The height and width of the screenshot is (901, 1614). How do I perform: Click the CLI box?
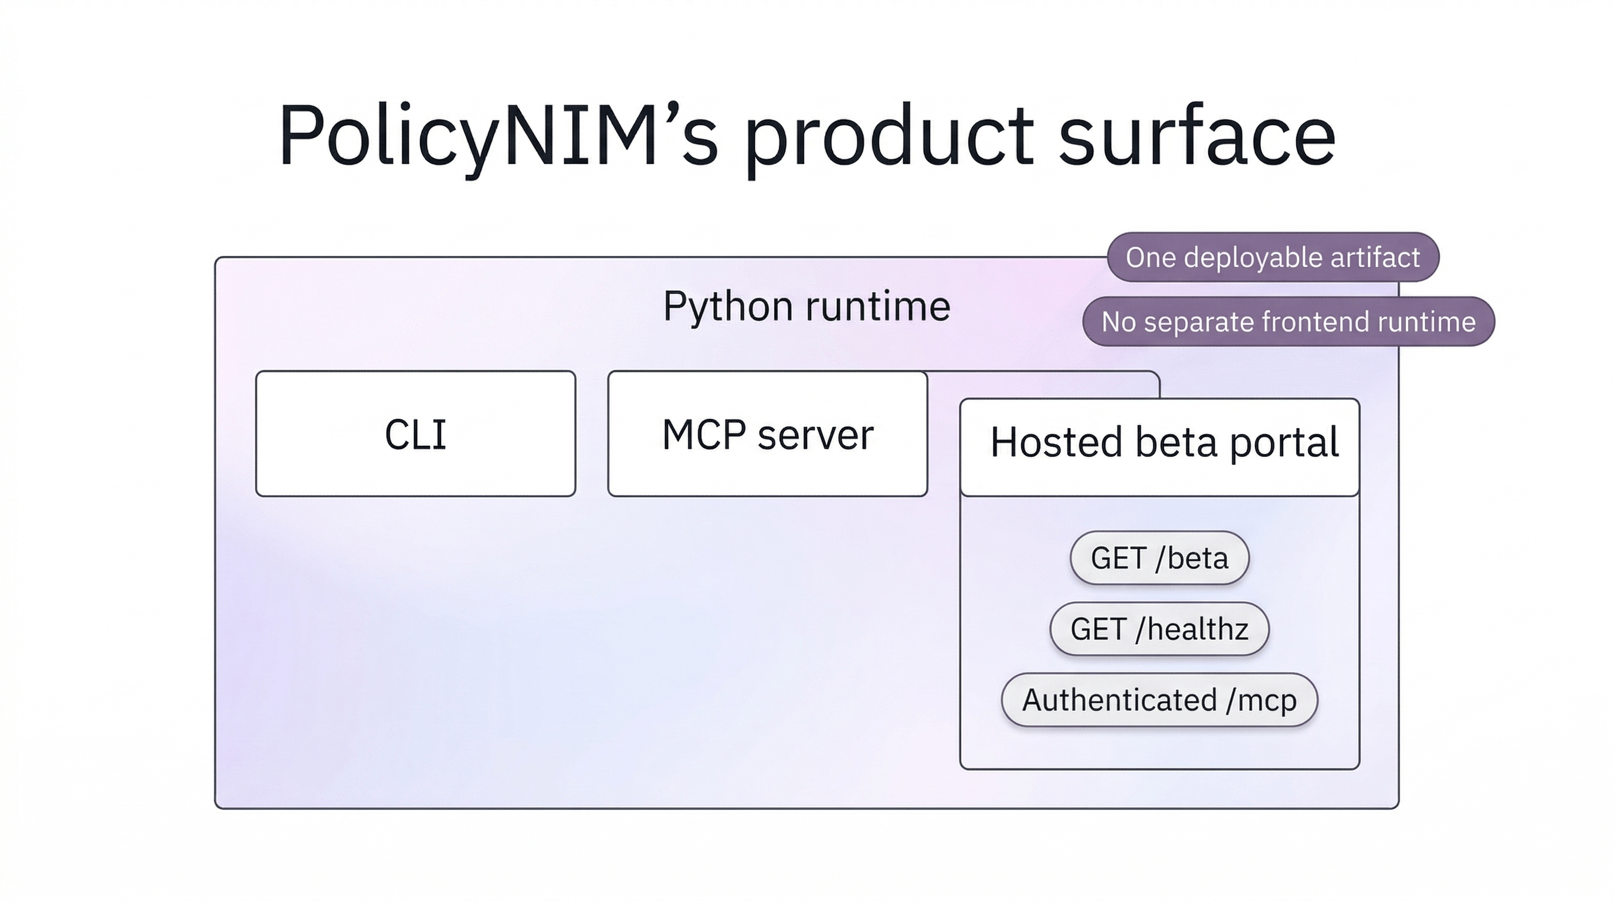point(415,433)
